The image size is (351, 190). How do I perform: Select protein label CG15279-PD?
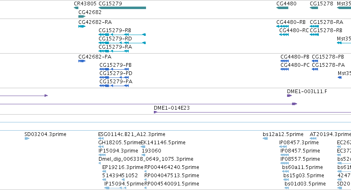tap(116, 73)
